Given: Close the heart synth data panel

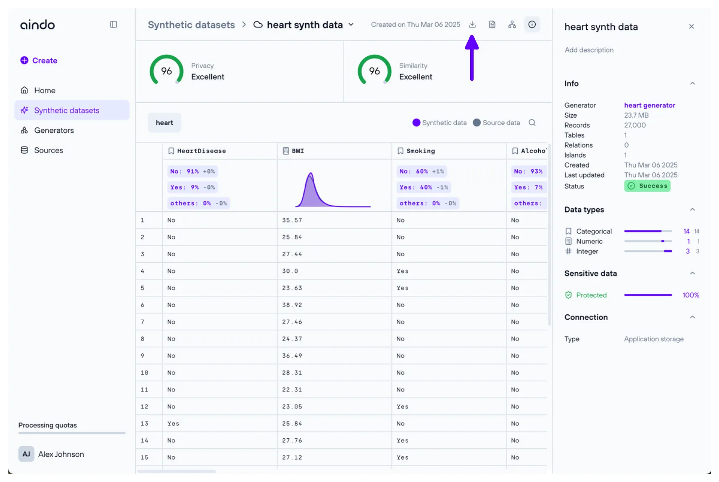Looking at the screenshot, I should point(691,26).
